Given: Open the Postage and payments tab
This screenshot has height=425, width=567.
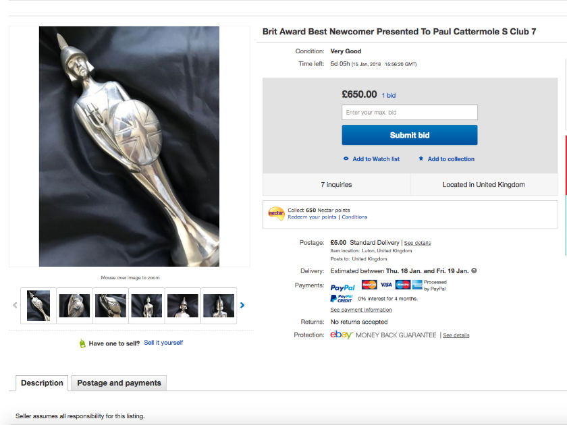Looking at the screenshot, I should coord(119,383).
